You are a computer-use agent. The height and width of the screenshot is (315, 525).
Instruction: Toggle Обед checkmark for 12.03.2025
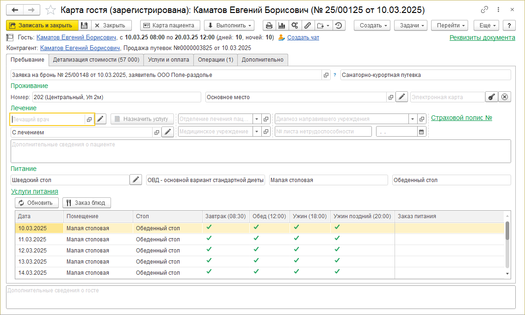(256, 250)
